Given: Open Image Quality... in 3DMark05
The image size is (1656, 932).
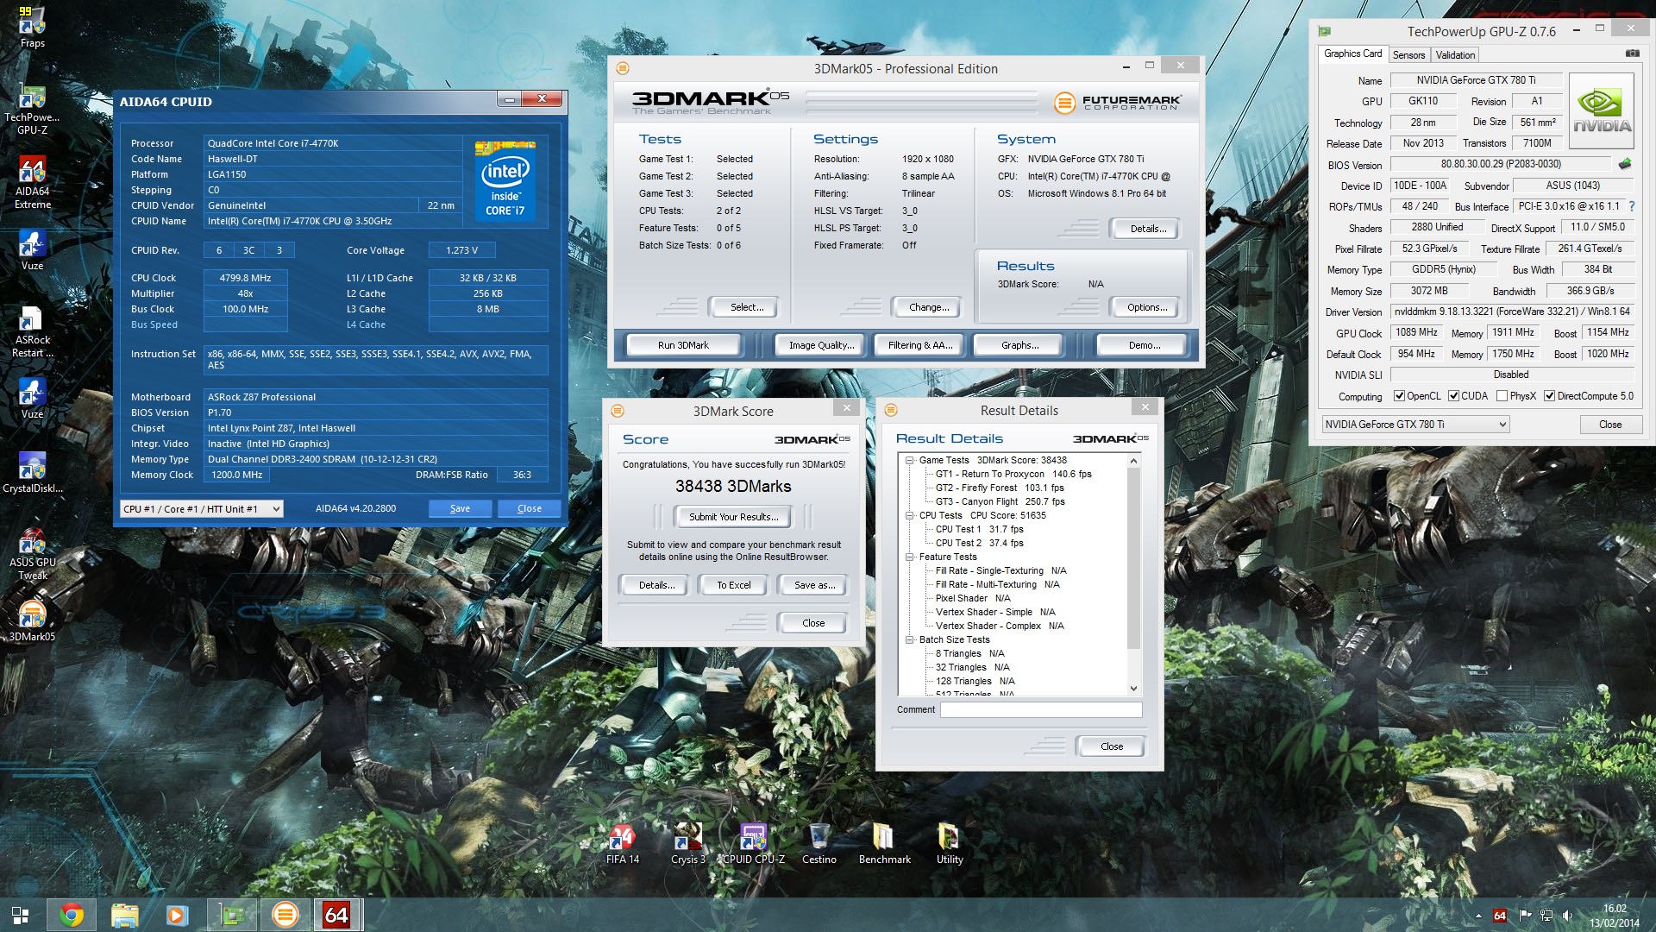Looking at the screenshot, I should [x=821, y=345].
